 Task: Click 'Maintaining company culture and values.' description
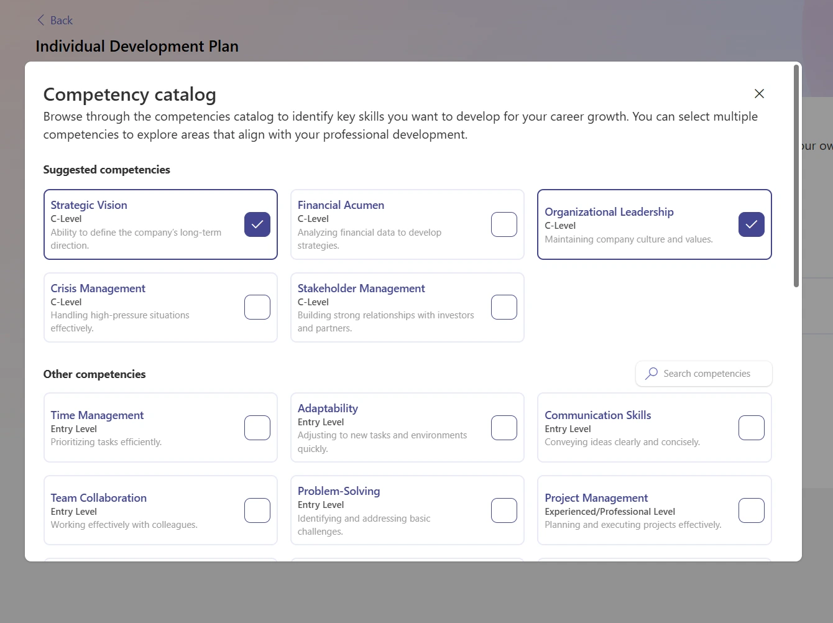[628, 239]
